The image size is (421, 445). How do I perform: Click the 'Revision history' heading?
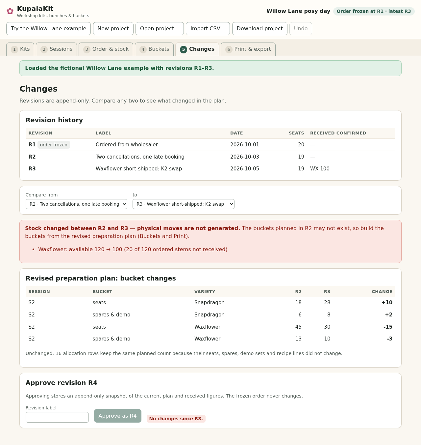pyautogui.click(x=54, y=120)
